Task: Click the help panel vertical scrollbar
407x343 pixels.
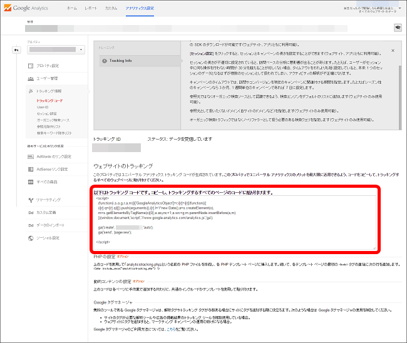Action: tap(400, 97)
